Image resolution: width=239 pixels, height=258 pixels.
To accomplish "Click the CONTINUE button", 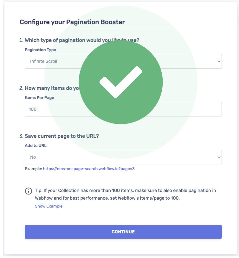I will [123, 232].
